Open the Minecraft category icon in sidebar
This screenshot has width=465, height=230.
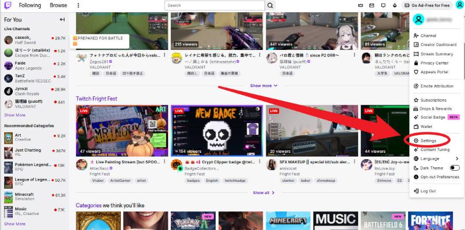coord(8,197)
